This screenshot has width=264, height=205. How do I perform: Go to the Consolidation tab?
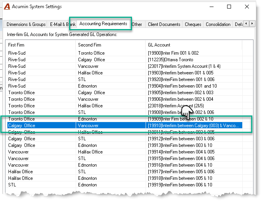pyautogui.click(x=218, y=24)
